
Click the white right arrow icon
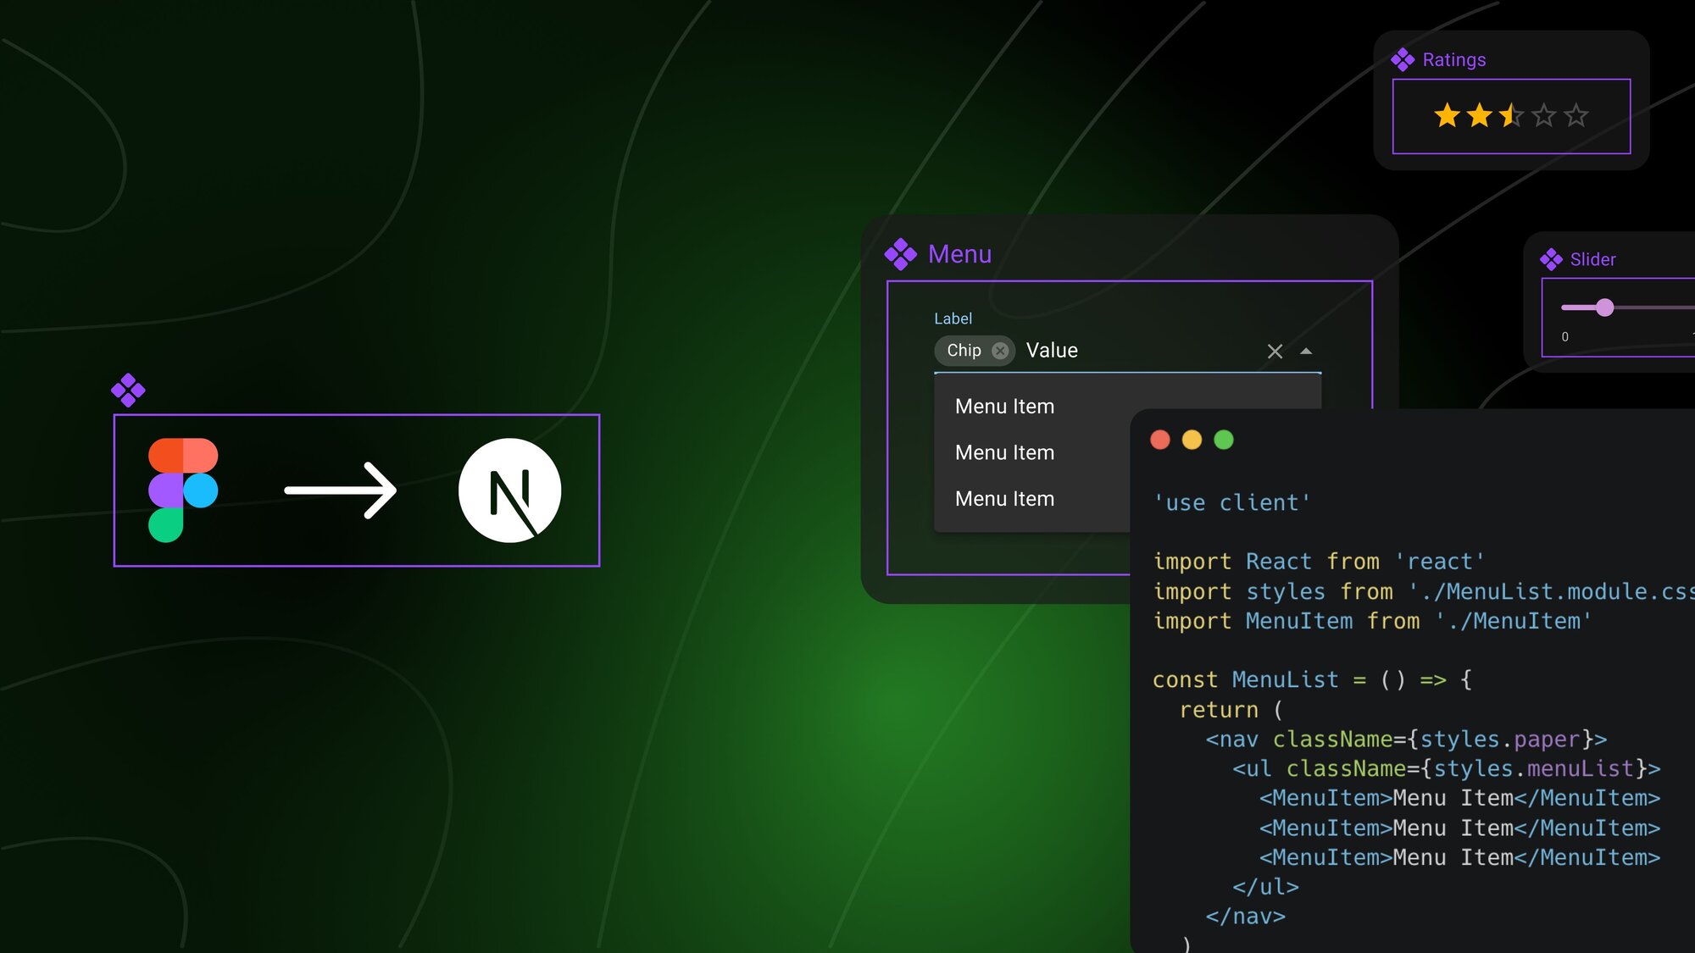(x=341, y=490)
